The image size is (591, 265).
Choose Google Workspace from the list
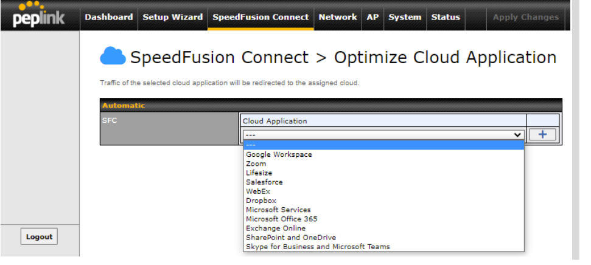[383, 154]
